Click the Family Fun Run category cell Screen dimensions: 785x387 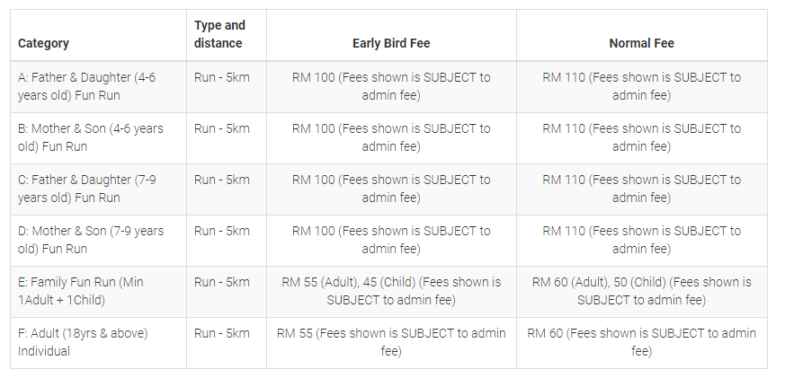81,291
